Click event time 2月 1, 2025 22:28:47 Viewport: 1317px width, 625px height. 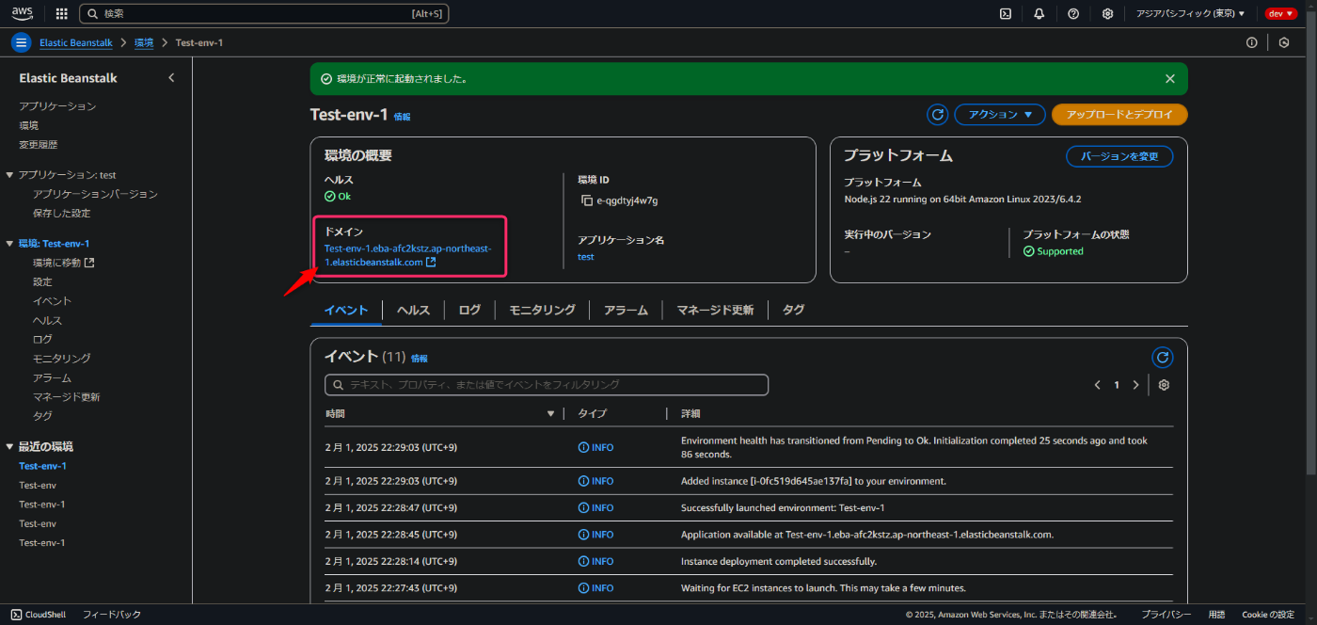[x=391, y=508]
